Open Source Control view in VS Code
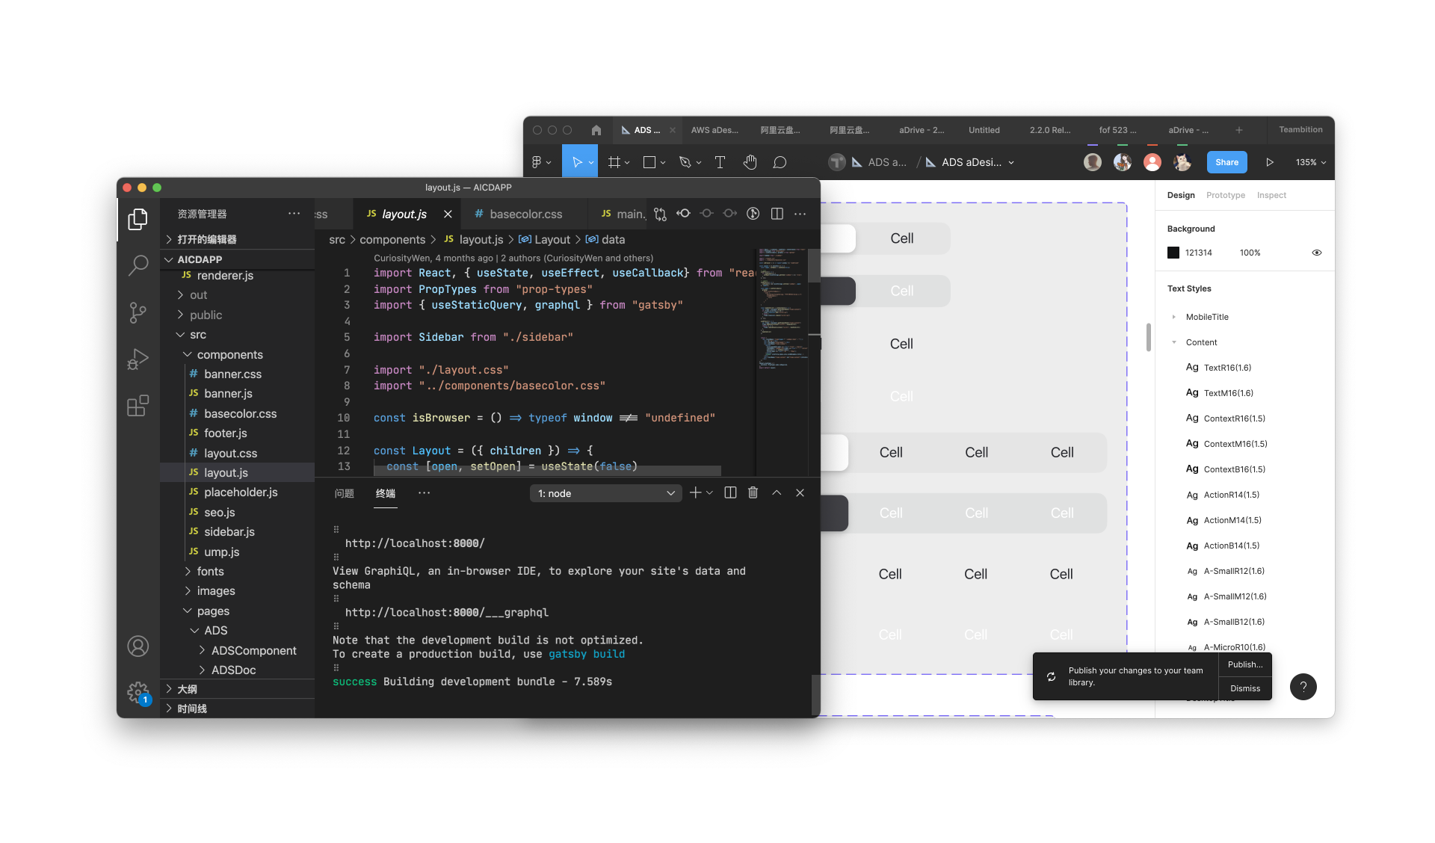Screen dimensions: 1435x843 coord(138,312)
